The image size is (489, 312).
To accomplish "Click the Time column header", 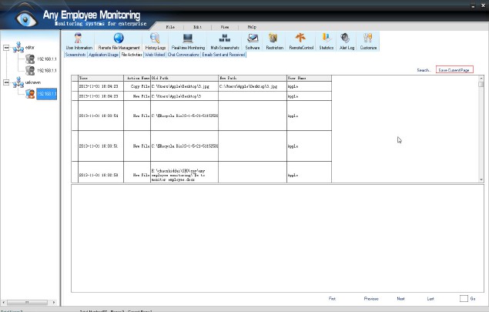I will (101, 78).
